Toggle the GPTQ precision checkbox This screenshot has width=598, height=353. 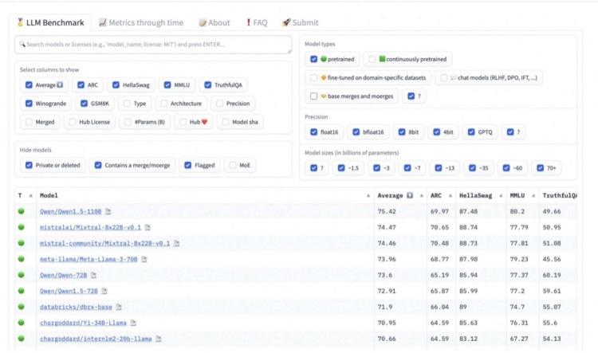[471, 132]
